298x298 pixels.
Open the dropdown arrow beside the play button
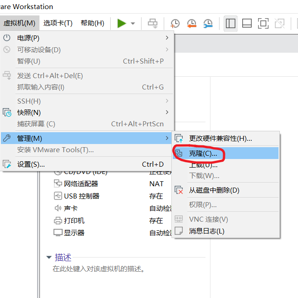click(133, 24)
